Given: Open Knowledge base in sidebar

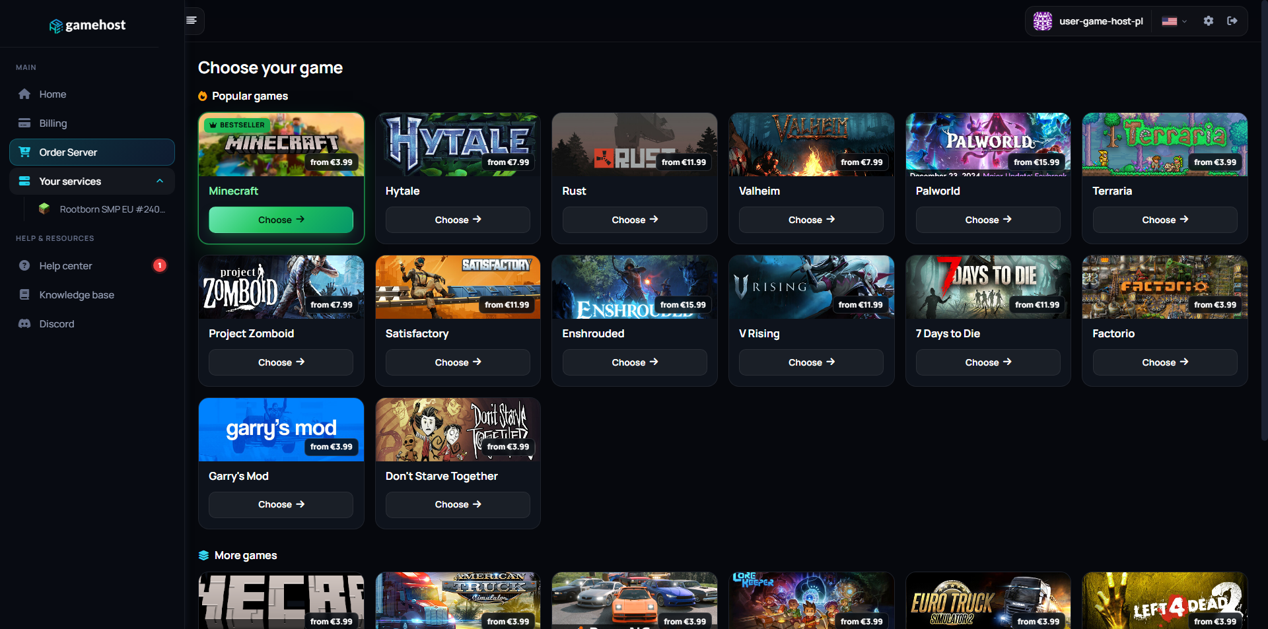Looking at the screenshot, I should pyautogui.click(x=92, y=295).
